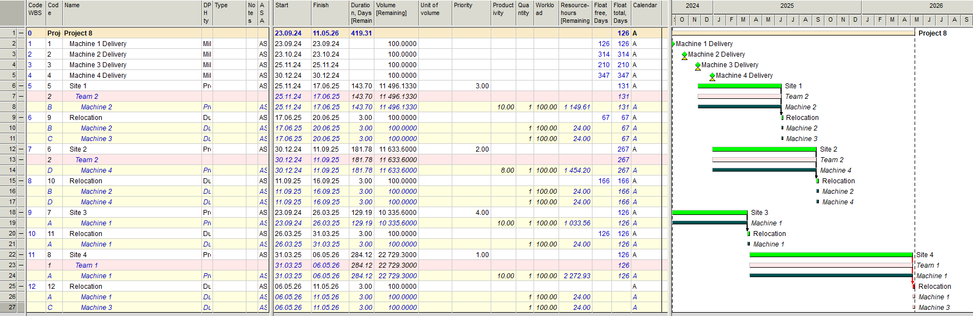Select the 'Site 4' name cell

(x=132, y=255)
